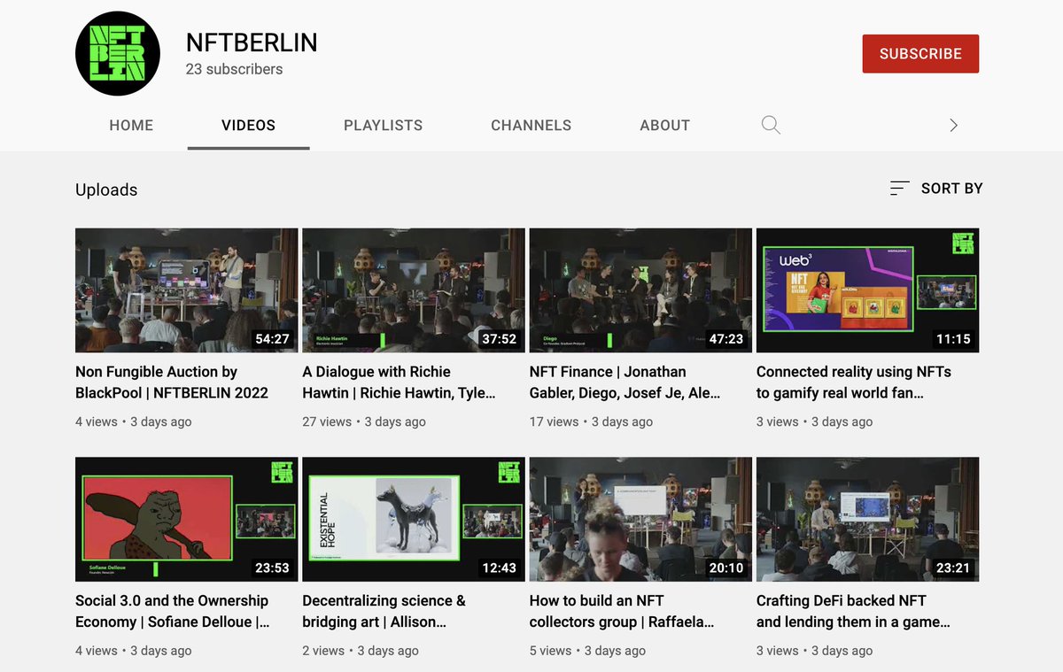The image size is (1063, 672).
Task: Play the Non Fungible Auction video thumbnail
Action: click(187, 290)
